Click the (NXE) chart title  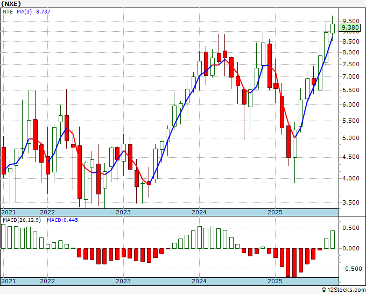[x=11, y=4]
